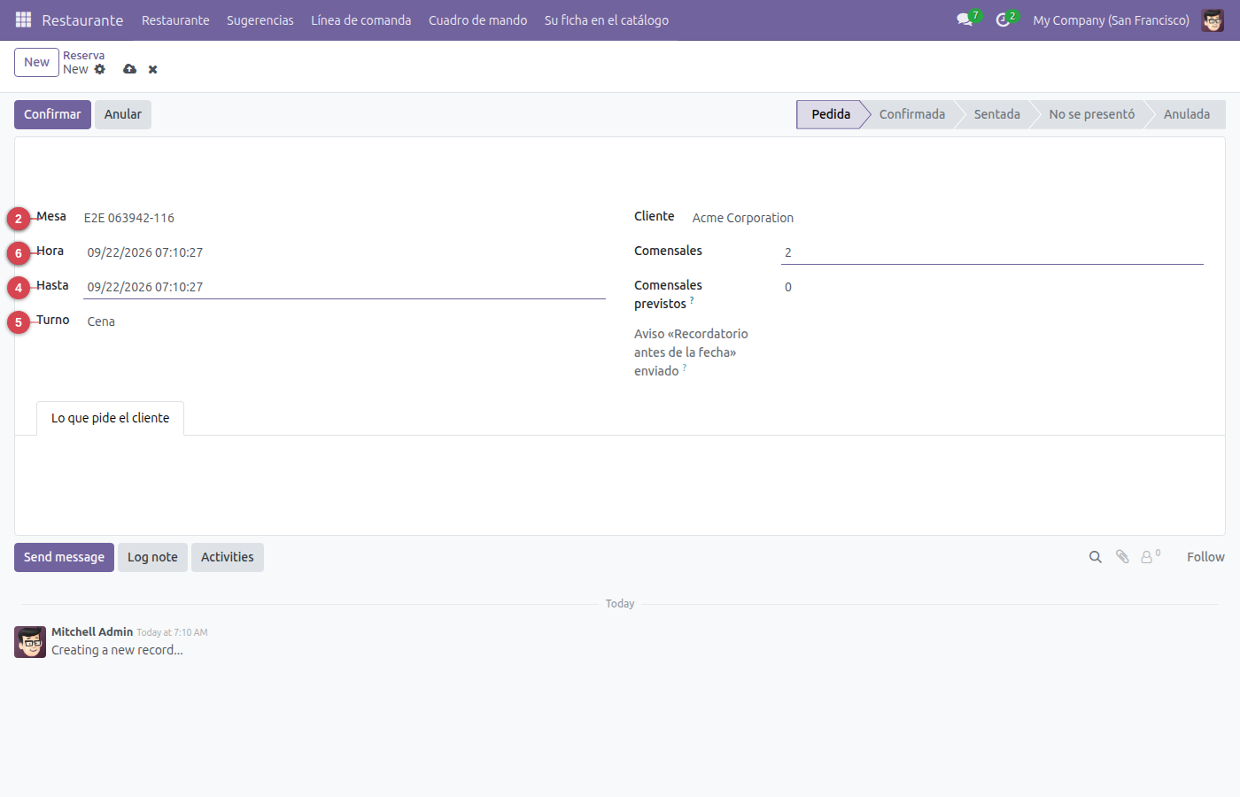This screenshot has height=797, width=1240.
Task: Show help tooltip for Comensales previstos
Action: tap(692, 301)
